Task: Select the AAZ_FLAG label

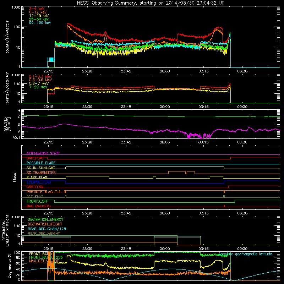Action: pyautogui.click(x=35, y=196)
